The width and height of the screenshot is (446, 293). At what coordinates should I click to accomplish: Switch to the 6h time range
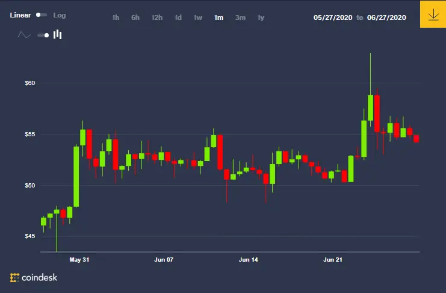tap(135, 17)
